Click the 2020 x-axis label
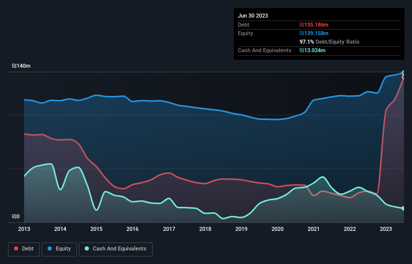 pyautogui.click(x=278, y=229)
